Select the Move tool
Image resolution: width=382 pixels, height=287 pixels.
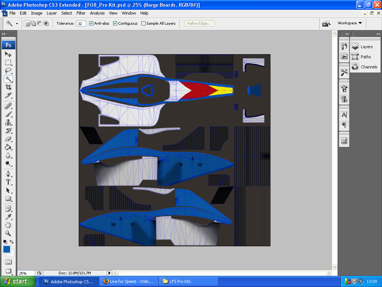pyautogui.click(x=8, y=54)
